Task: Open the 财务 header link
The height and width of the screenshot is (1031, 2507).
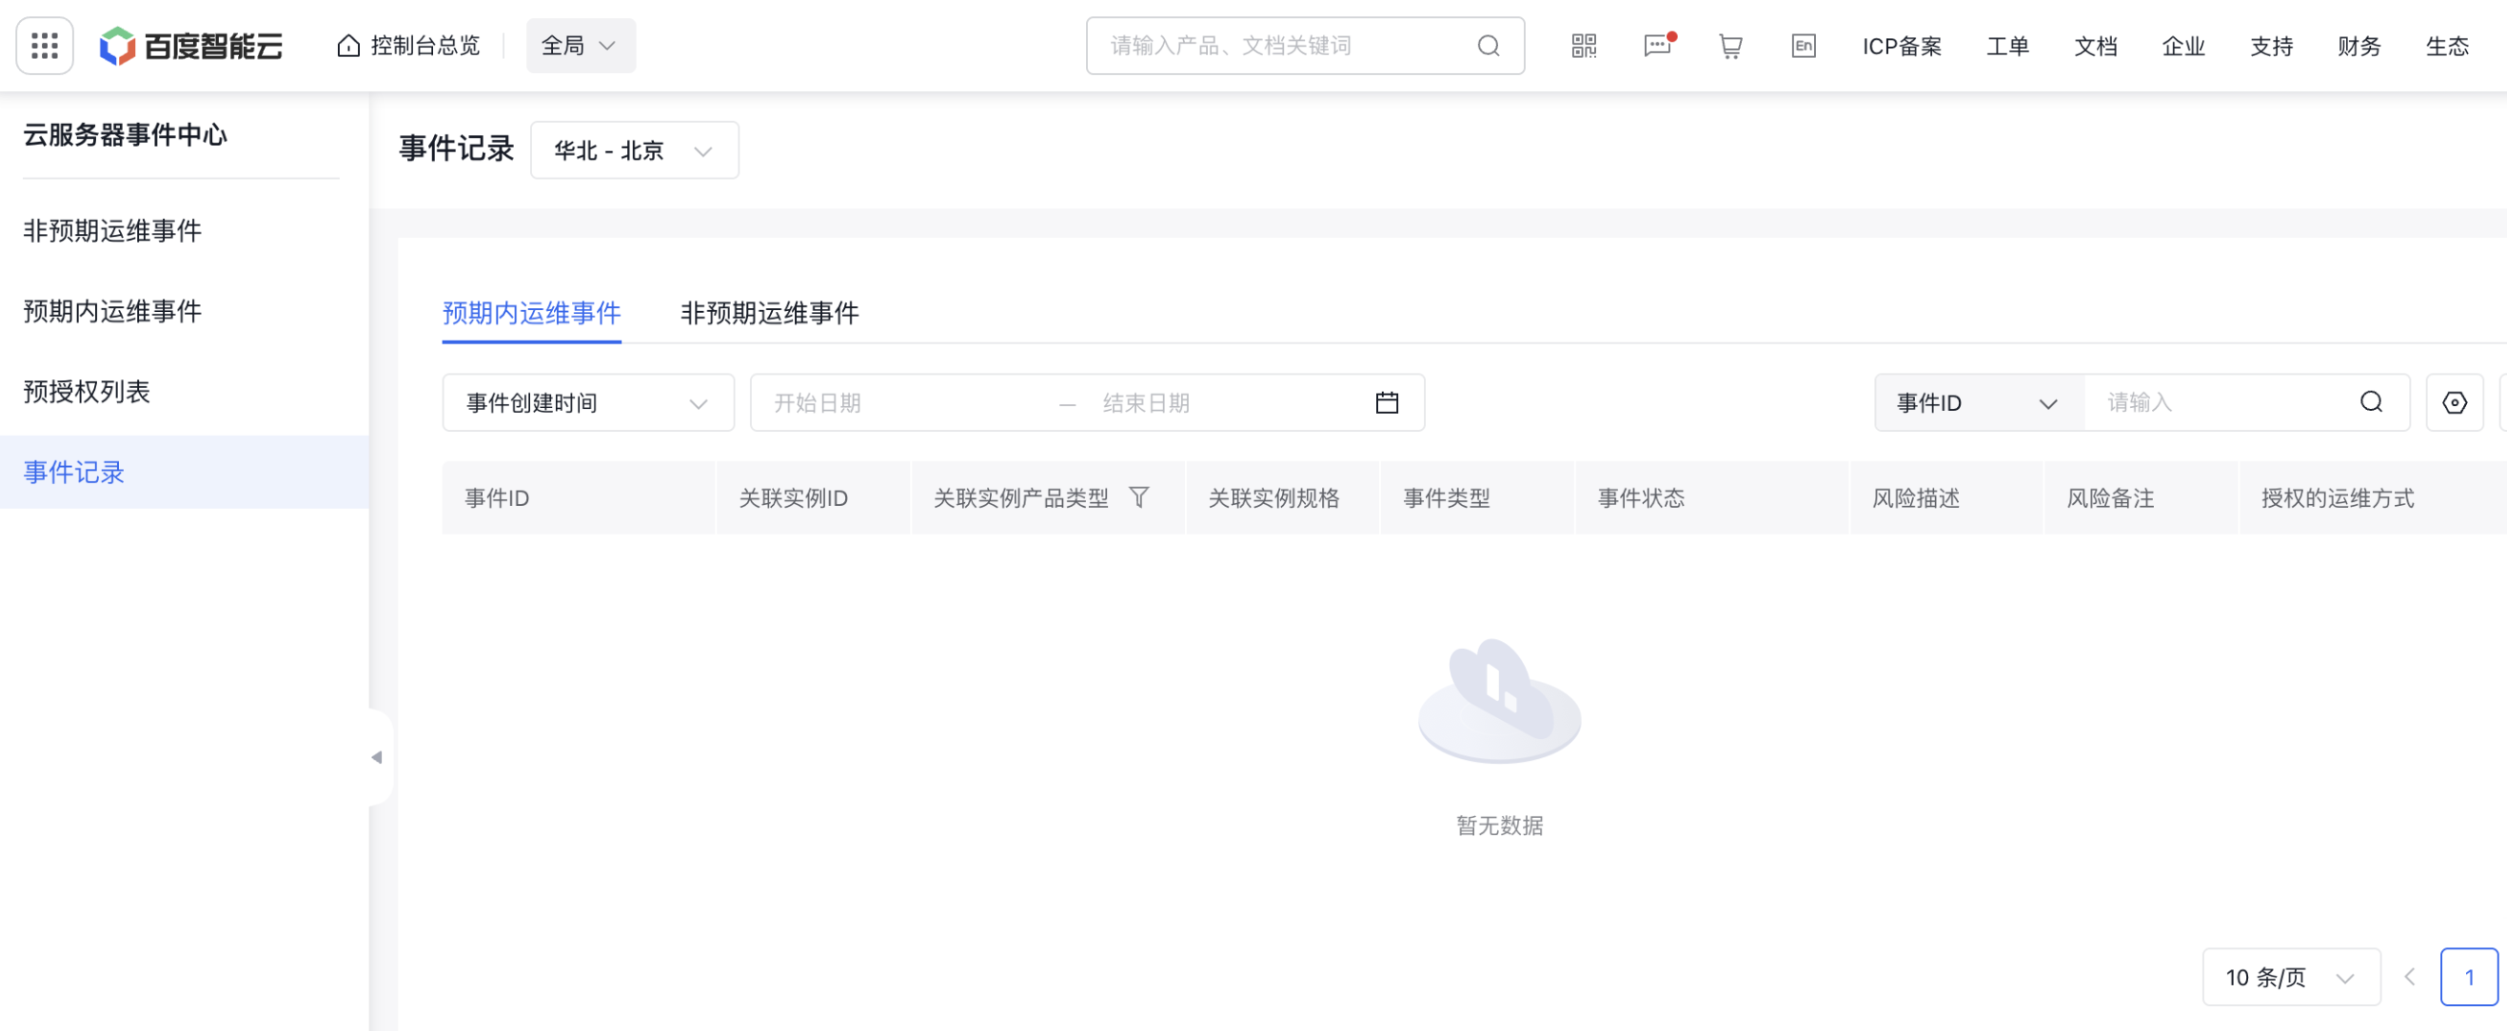Action: (2359, 46)
